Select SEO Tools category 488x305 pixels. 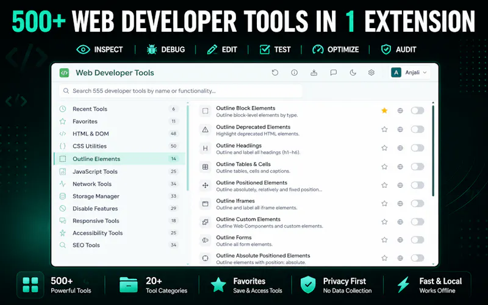pos(120,245)
